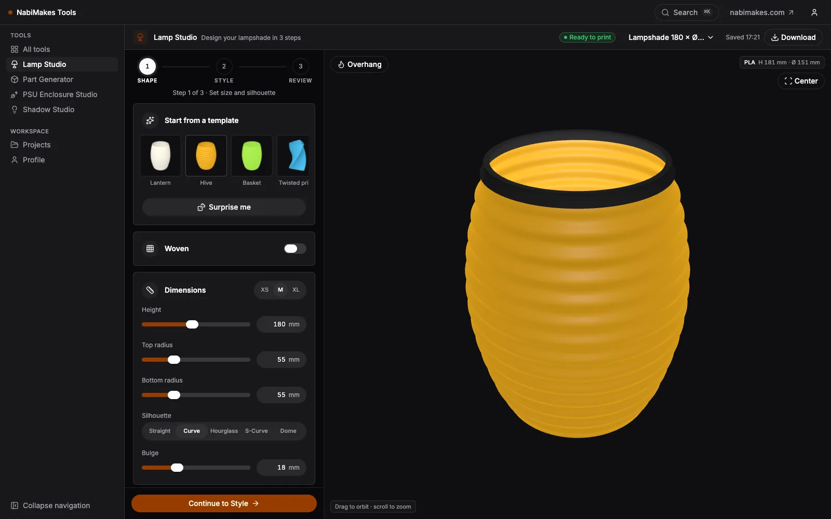Select the Lantern template thumbnail
831x519 pixels.
[x=160, y=156]
